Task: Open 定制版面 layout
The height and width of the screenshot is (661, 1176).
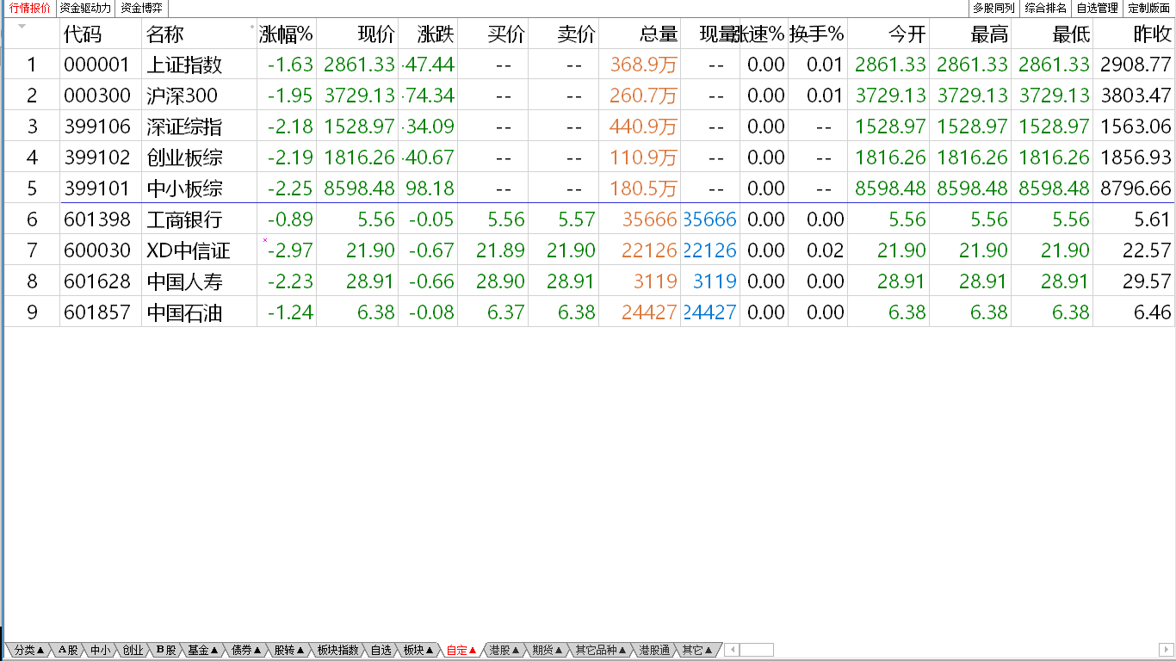Action: click(1148, 9)
